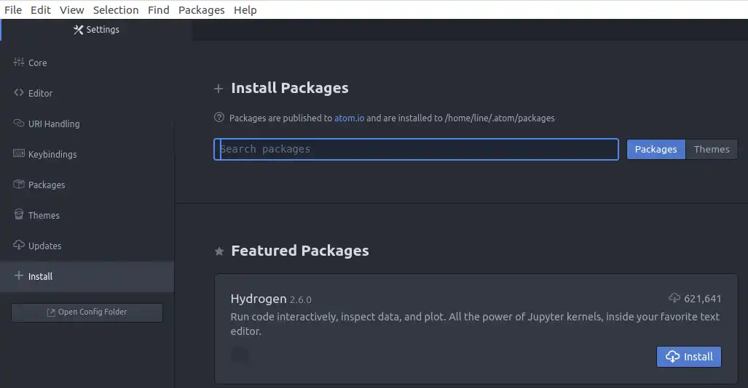Click Hydrogen's download count icon
Screen dimensions: 748x388
coord(674,299)
